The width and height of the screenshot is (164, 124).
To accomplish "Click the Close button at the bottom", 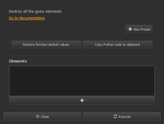I will (x=42, y=116).
